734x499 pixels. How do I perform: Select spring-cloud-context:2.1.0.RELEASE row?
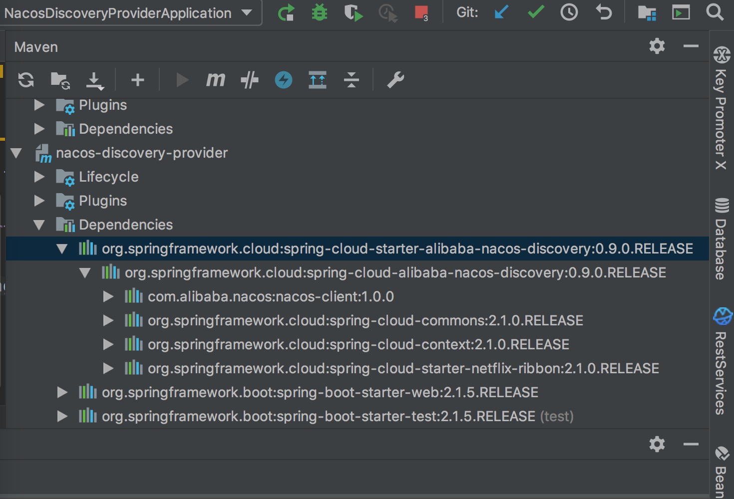[x=358, y=344]
